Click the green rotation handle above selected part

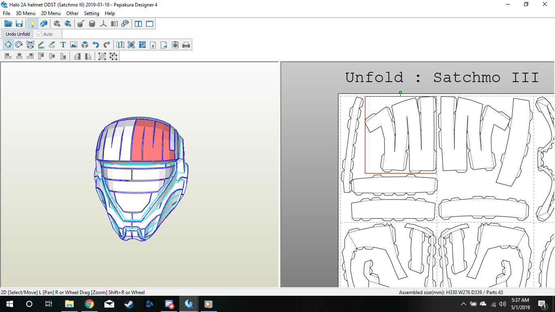pyautogui.click(x=400, y=93)
